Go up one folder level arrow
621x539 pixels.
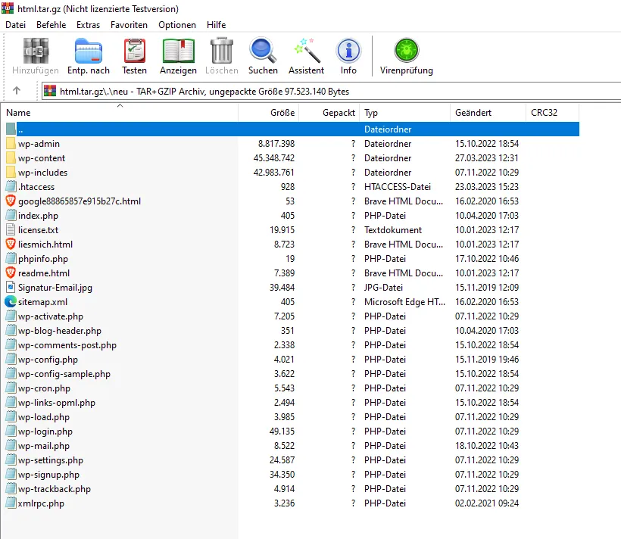[17, 91]
